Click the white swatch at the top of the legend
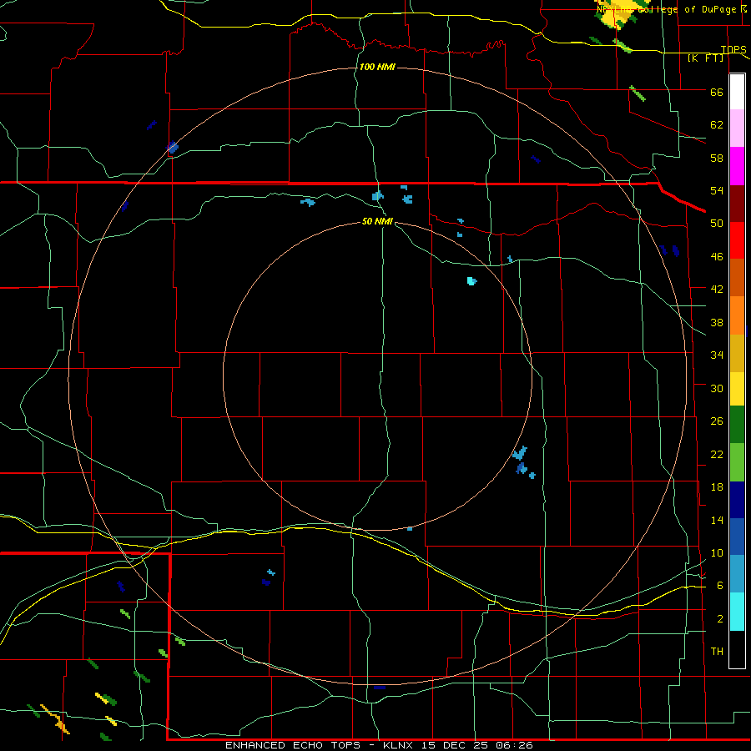This screenshot has width=751, height=751. coord(737,92)
